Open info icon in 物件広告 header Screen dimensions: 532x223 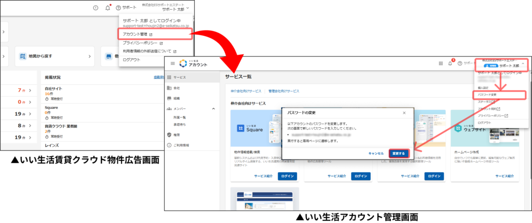tap(96, 8)
